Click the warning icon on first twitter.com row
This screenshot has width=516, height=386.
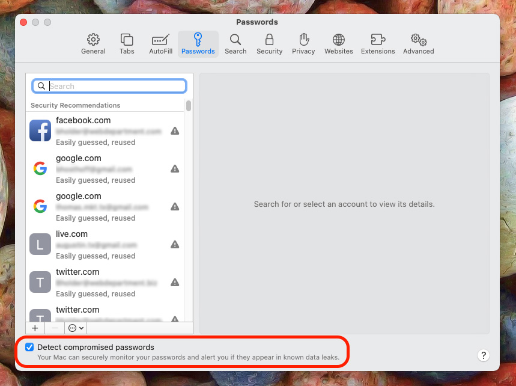(x=175, y=282)
